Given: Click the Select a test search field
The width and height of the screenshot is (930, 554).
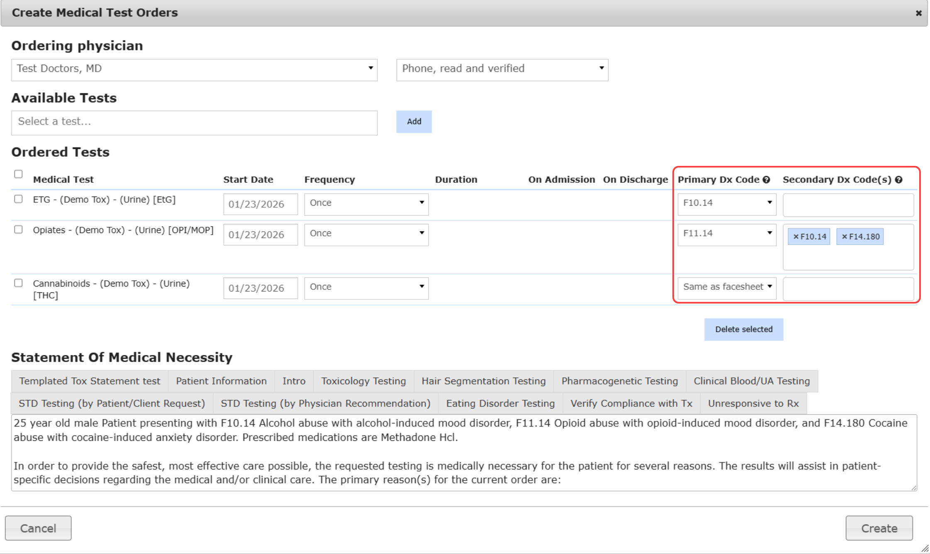Looking at the screenshot, I should [x=194, y=122].
